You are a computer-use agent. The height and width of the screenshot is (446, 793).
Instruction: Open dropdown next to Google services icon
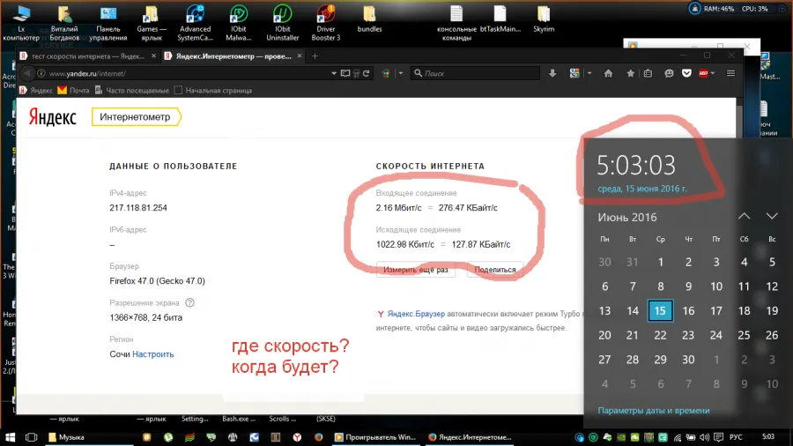tap(589, 73)
